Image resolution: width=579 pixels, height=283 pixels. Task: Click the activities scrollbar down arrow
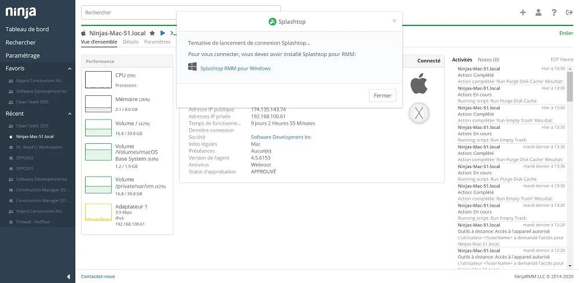coord(570,266)
